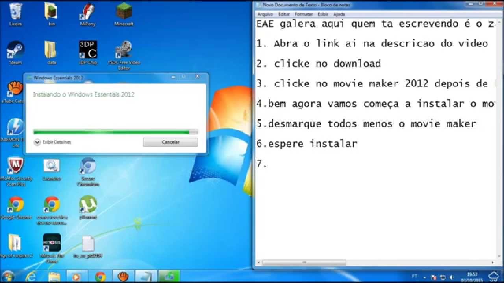This screenshot has height=283, width=504.
Task: Click Notepad horizontal scrollbar thumb
Action: (x=304, y=263)
